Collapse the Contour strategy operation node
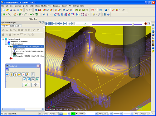156x116 pixels. (9, 46)
